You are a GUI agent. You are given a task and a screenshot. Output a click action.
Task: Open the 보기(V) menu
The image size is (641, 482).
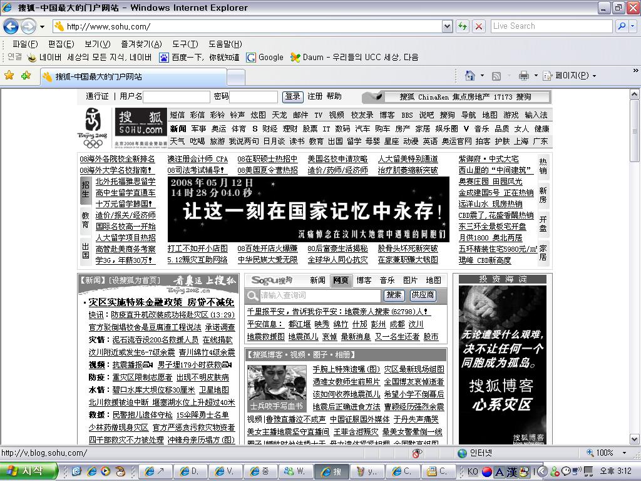[97, 44]
